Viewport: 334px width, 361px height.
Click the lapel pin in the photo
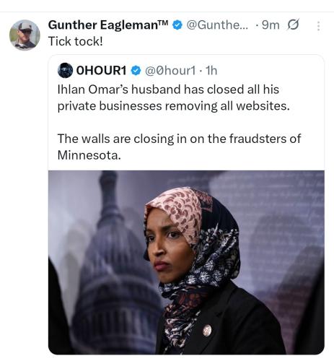[207, 330]
